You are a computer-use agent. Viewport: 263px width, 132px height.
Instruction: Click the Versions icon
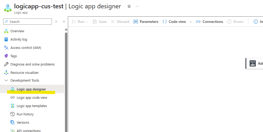[13, 122]
